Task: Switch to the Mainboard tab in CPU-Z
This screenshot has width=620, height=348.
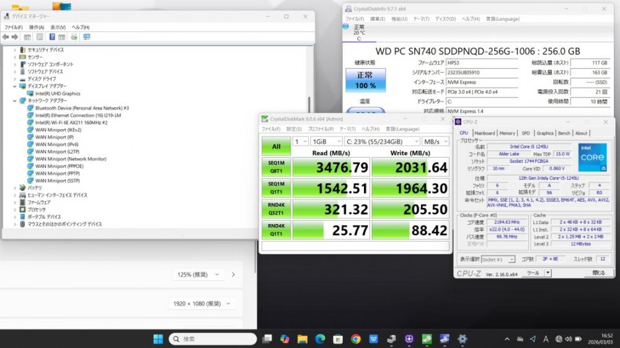Action: (x=484, y=133)
